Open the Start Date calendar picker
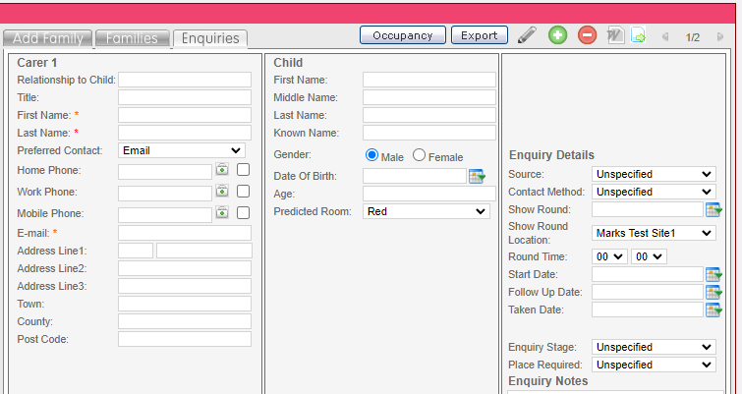Image resolution: width=742 pixels, height=394 pixels. pyautogui.click(x=713, y=274)
